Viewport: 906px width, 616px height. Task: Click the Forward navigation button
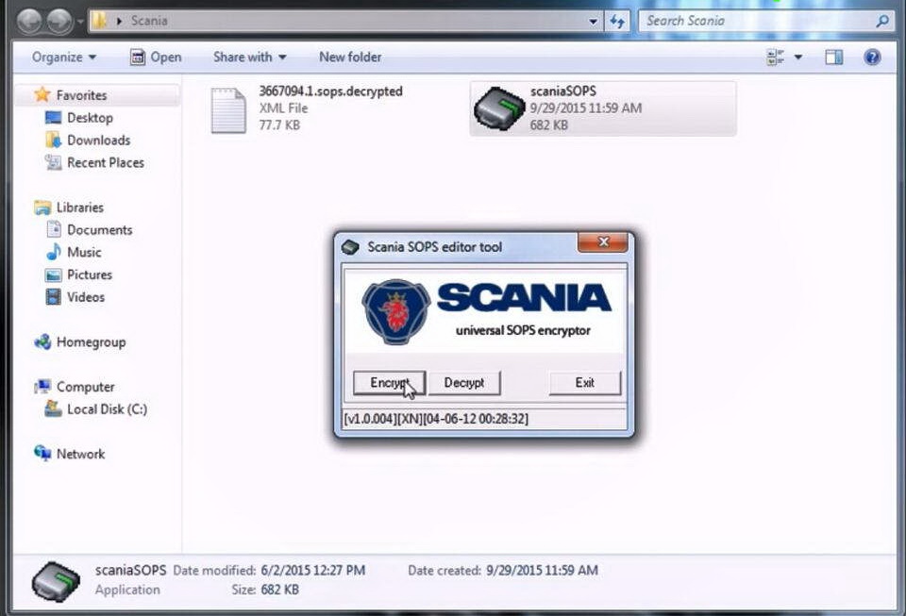[59, 22]
